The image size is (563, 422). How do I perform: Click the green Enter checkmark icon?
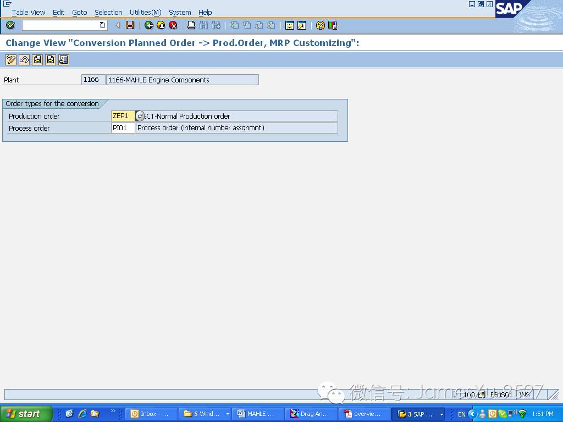click(10, 25)
